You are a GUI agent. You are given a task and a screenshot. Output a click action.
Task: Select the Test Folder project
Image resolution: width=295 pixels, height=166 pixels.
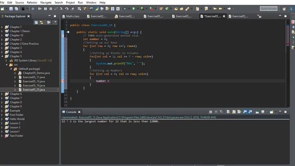point(17,136)
